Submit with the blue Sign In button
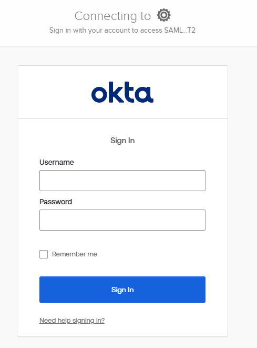Image resolution: width=257 pixels, height=348 pixels. tap(122, 290)
